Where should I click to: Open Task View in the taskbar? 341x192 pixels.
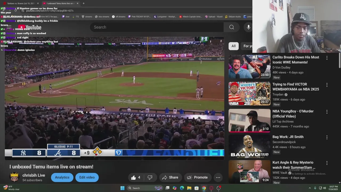(x=167, y=188)
